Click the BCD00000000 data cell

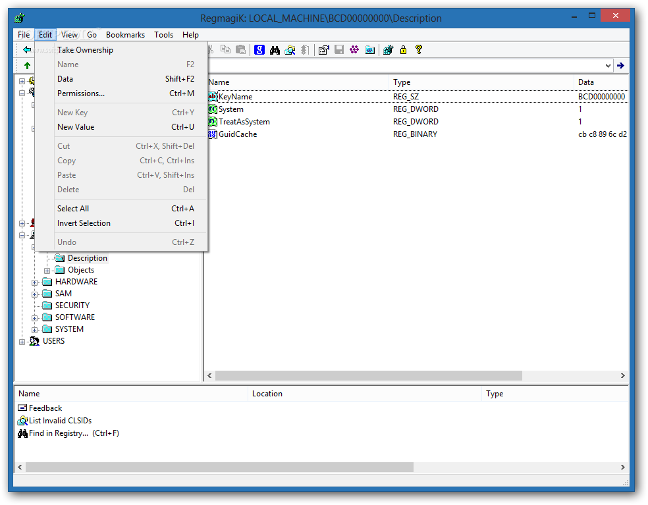point(601,97)
